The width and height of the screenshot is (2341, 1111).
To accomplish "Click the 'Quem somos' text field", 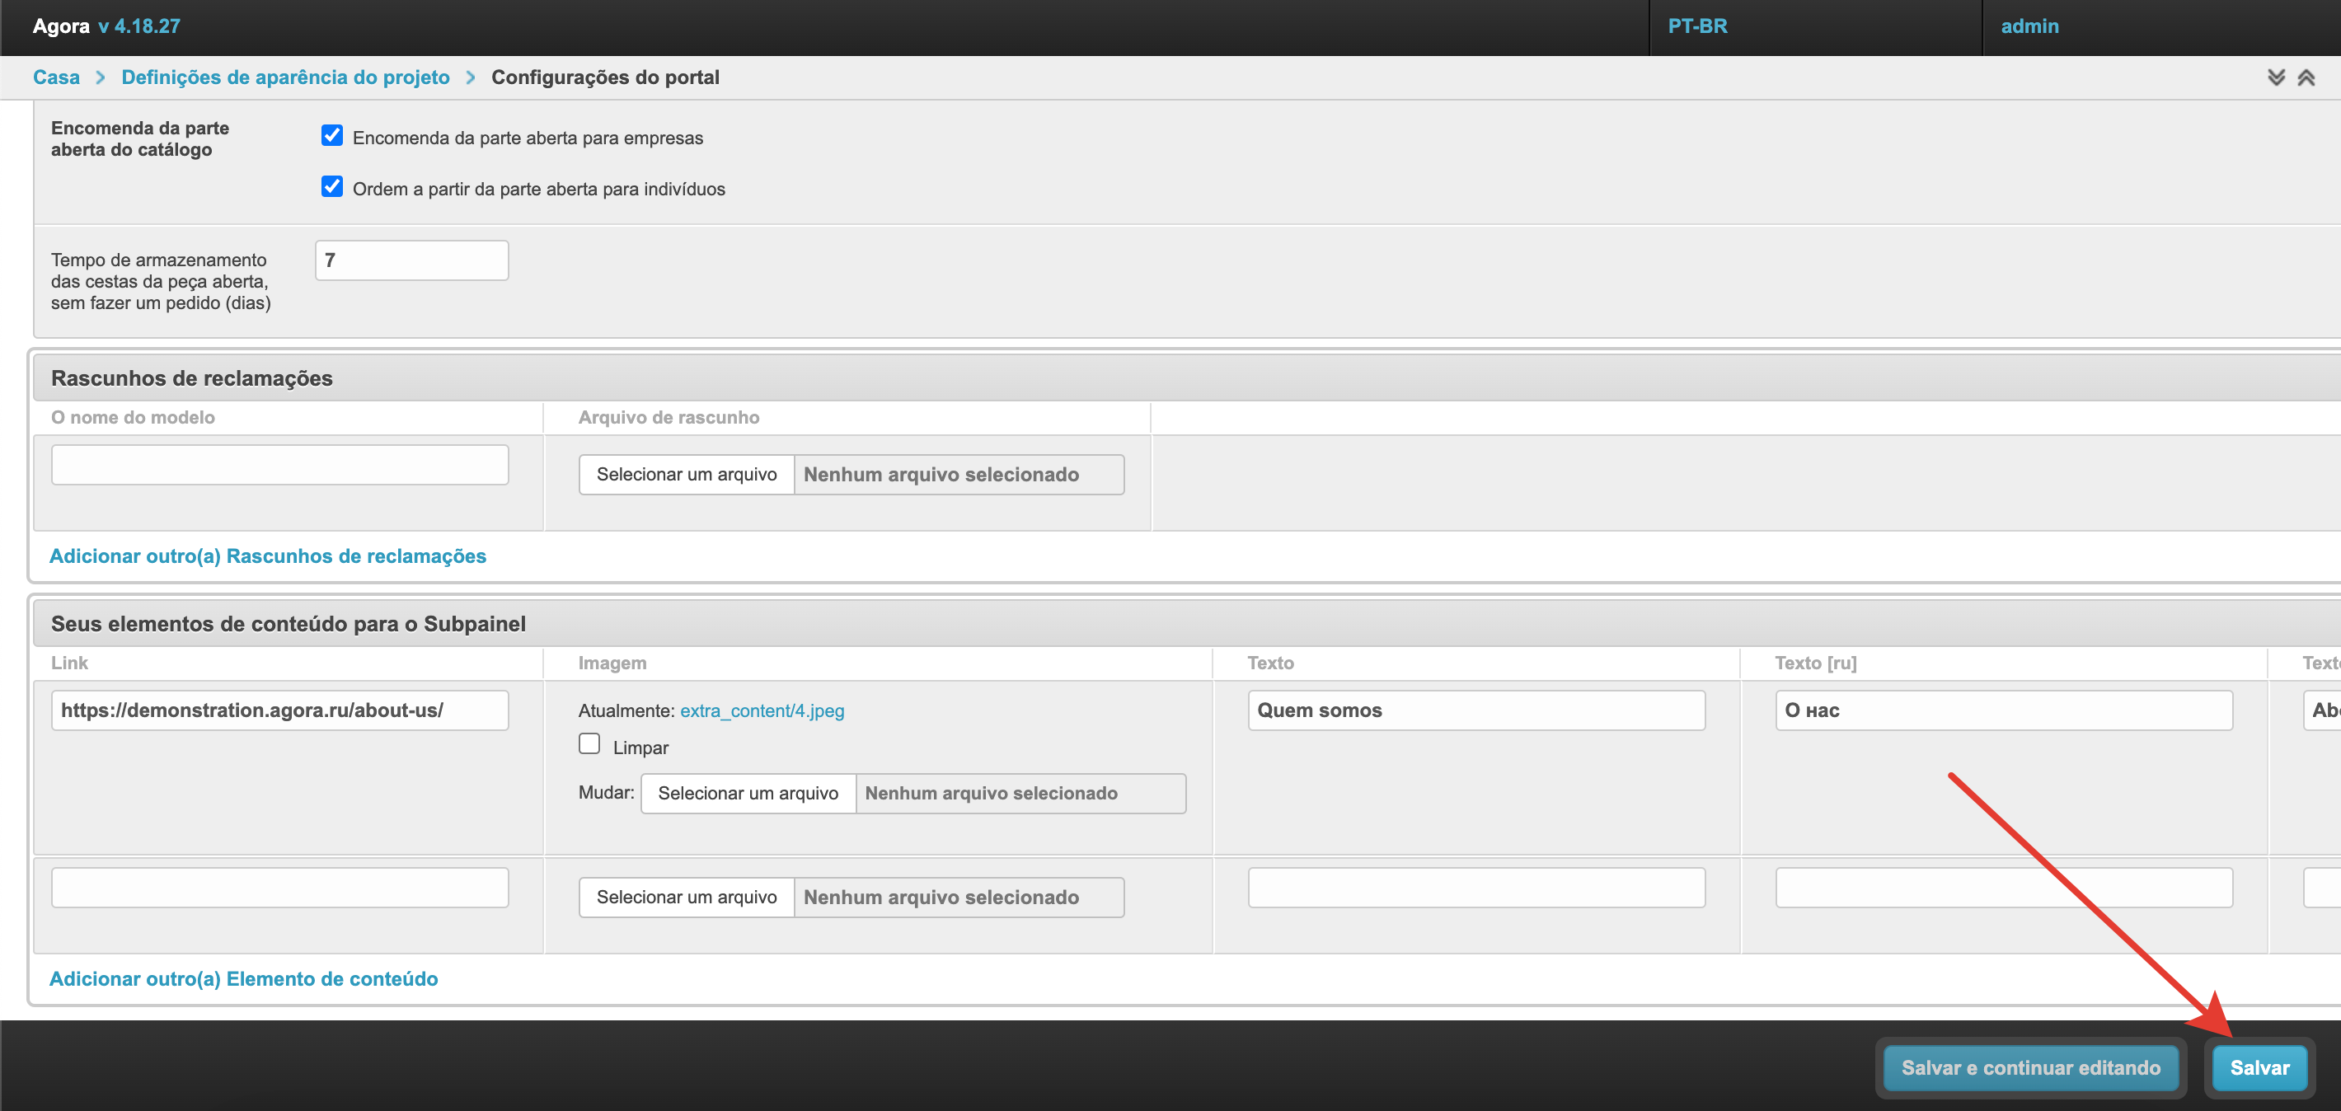I will click(x=1475, y=710).
